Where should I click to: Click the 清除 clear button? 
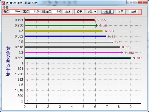(68, 12)
